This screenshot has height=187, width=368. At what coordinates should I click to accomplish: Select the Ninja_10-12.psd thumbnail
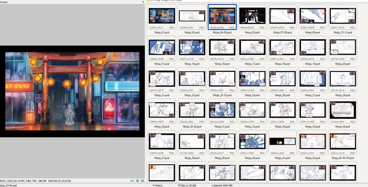click(x=343, y=17)
